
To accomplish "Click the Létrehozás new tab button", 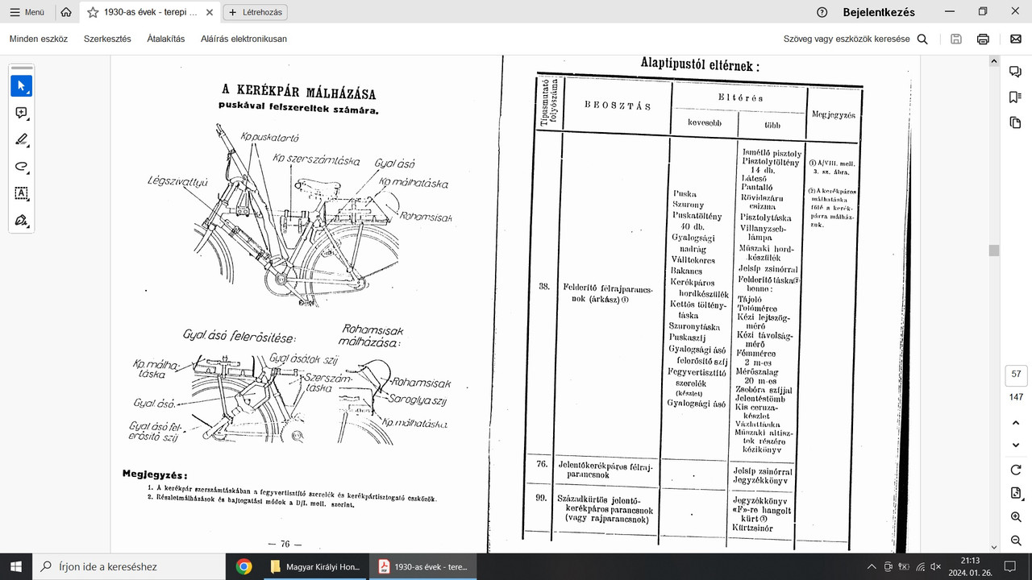I will [x=255, y=12].
